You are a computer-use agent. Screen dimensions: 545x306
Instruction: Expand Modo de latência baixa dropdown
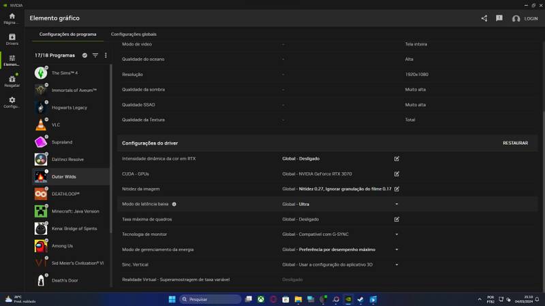(x=396, y=204)
